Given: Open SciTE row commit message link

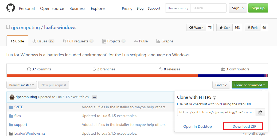Looking at the screenshot, I should [x=124, y=107].
